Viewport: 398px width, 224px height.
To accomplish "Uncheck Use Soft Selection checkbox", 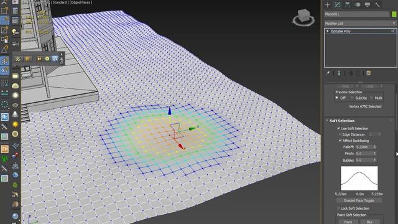I will click(338, 129).
